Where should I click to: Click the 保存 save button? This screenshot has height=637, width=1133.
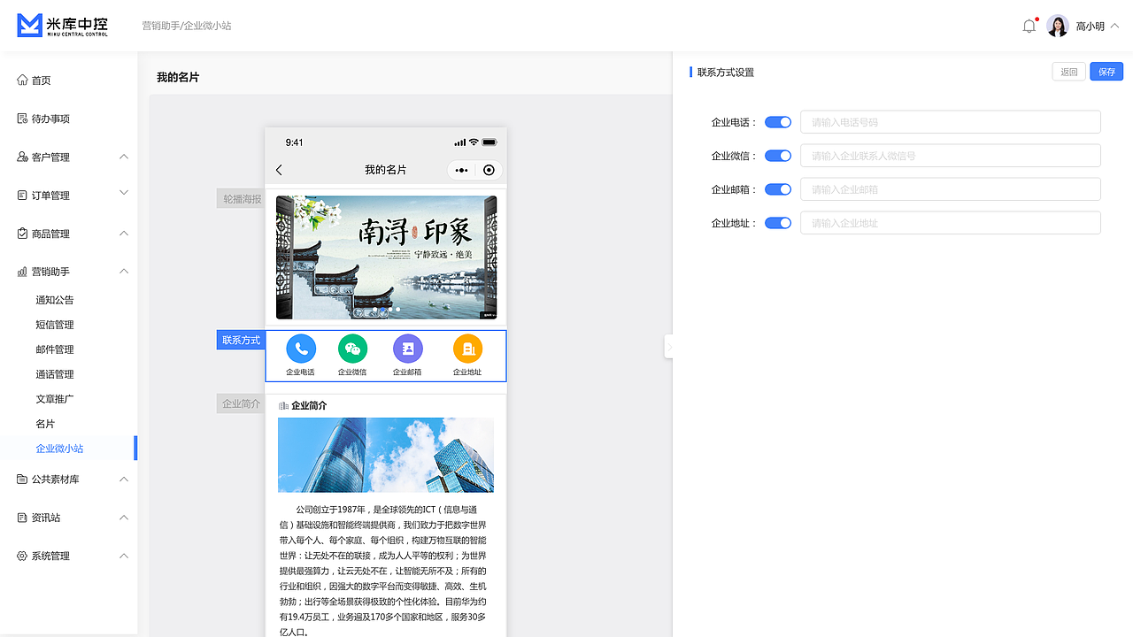tap(1106, 72)
